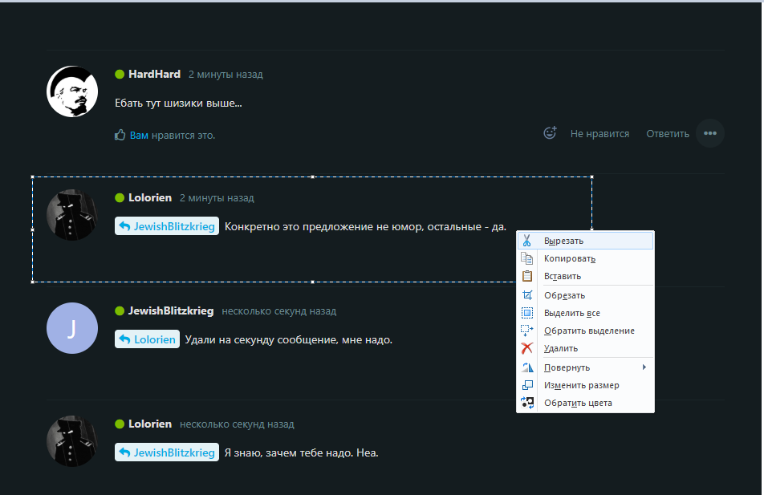The width and height of the screenshot is (764, 495).
Task: Open the Lolorien username on the 2 минуты назад comment
Action: (150, 198)
